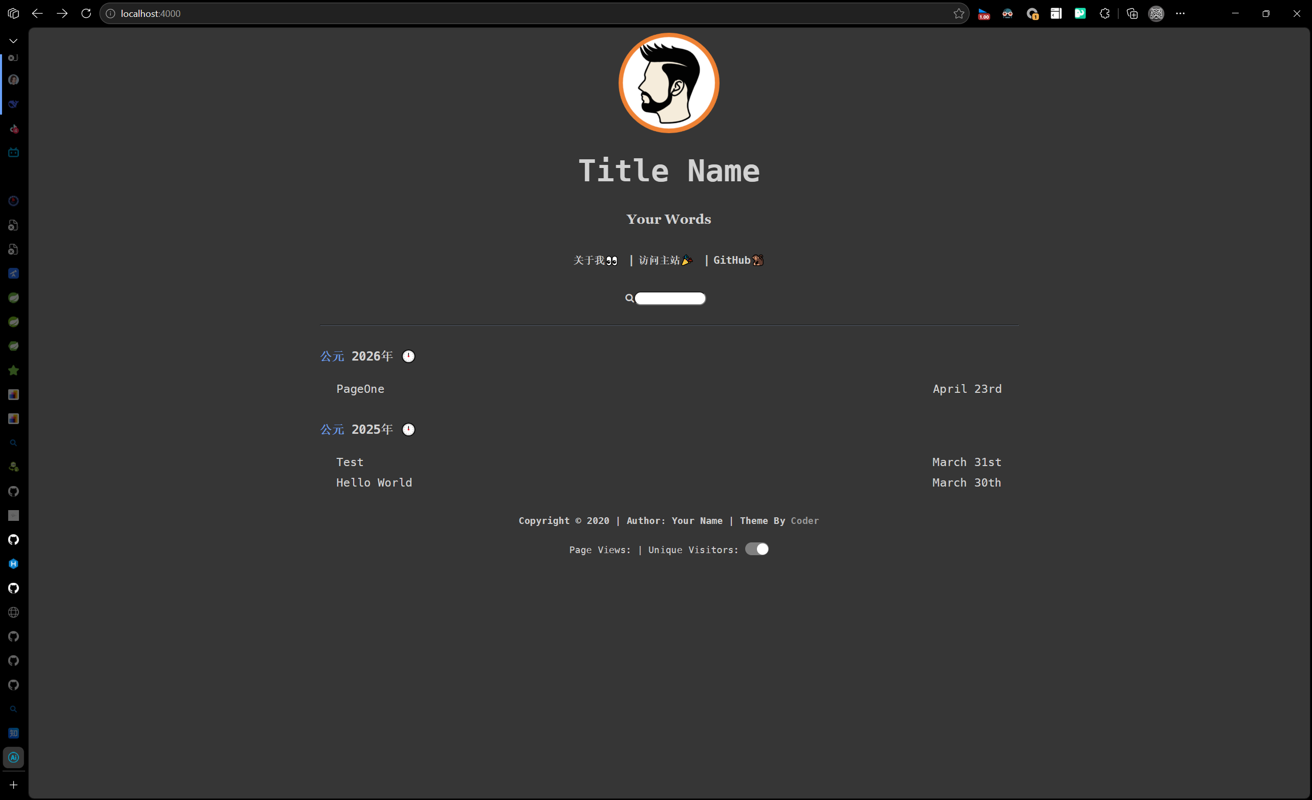Open the Hello World post
This screenshot has width=1312, height=800.
point(374,483)
